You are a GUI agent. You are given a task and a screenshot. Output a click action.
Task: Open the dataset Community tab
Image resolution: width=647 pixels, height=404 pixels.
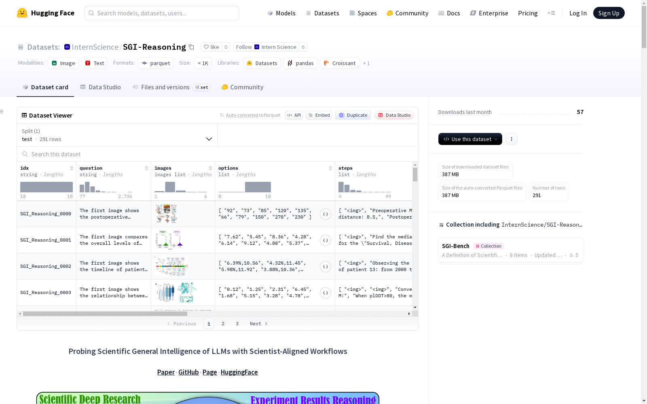pyautogui.click(x=243, y=87)
